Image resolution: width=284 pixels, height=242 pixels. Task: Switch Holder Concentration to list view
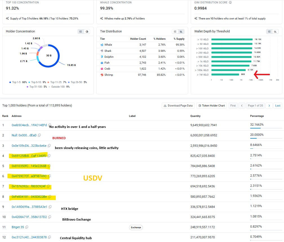tap(81, 32)
